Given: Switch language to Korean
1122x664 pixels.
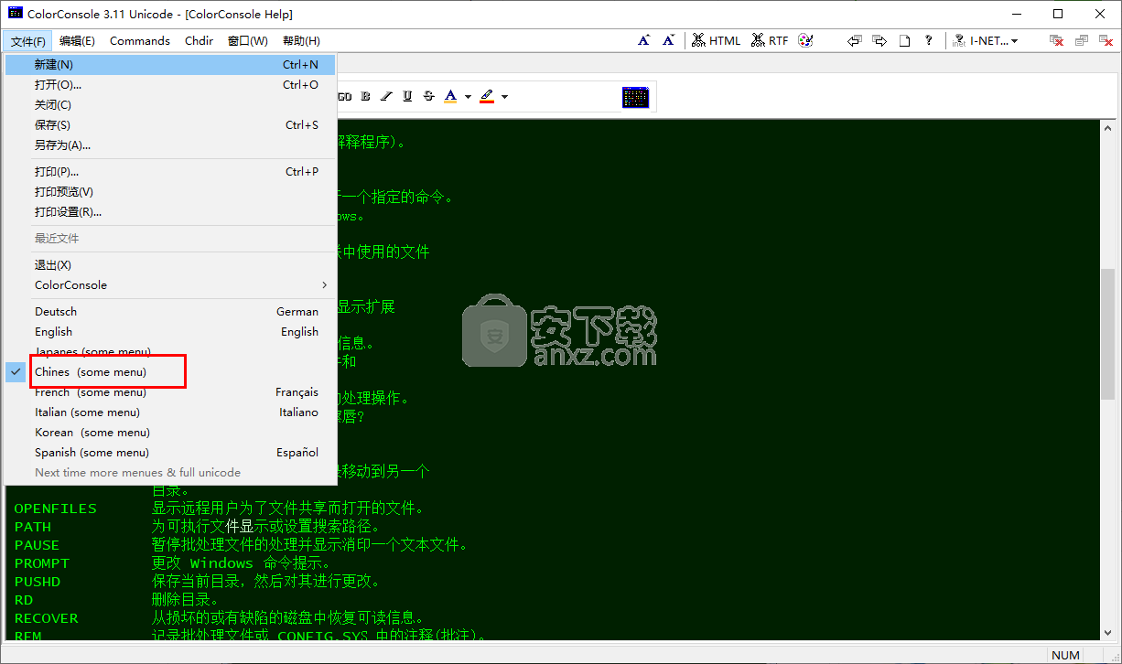Looking at the screenshot, I should coord(171,433).
